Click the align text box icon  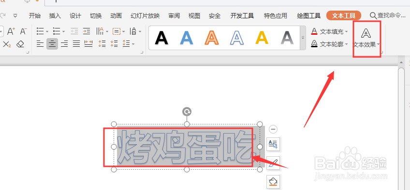tap(117, 31)
